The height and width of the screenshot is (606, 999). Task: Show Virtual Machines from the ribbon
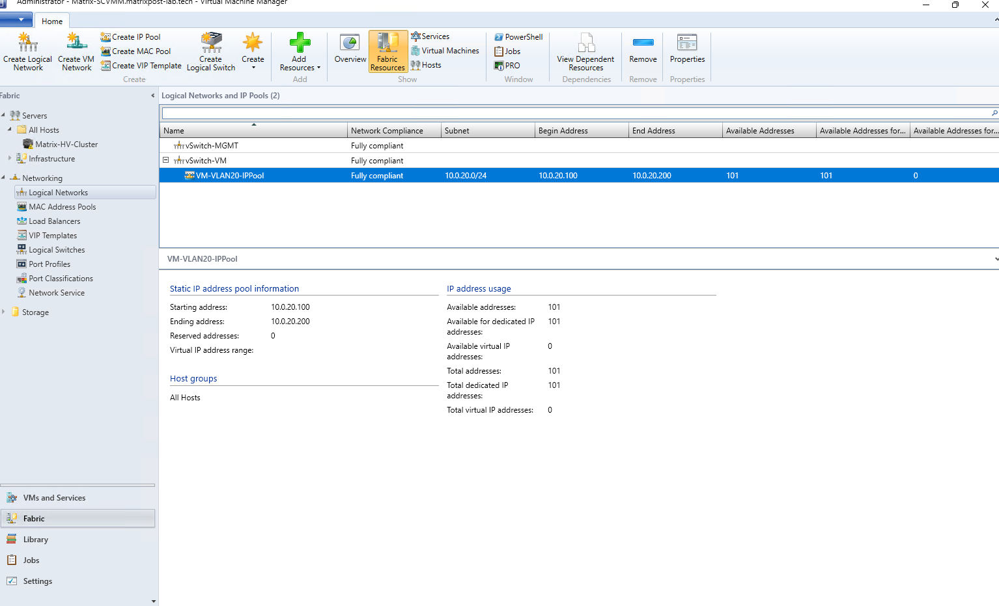pos(445,51)
